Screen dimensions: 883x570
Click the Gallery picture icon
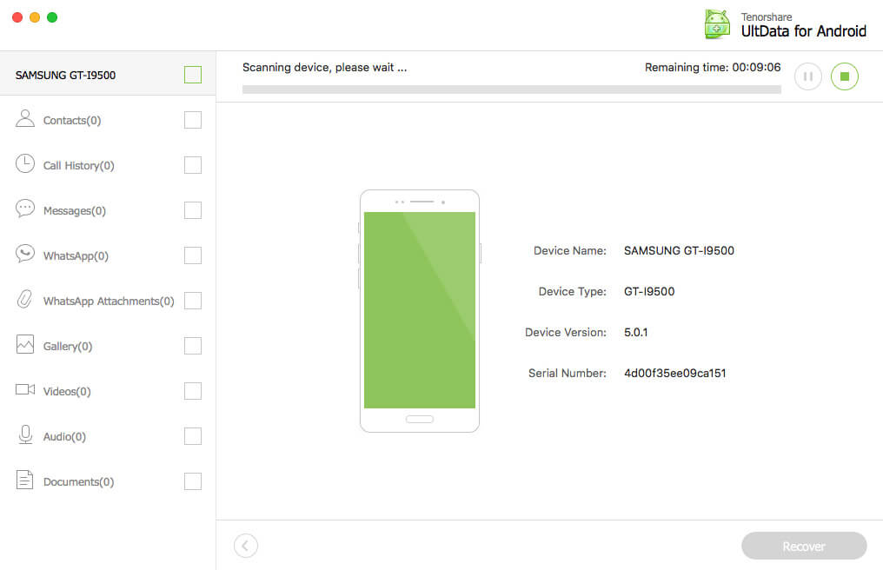(x=25, y=344)
